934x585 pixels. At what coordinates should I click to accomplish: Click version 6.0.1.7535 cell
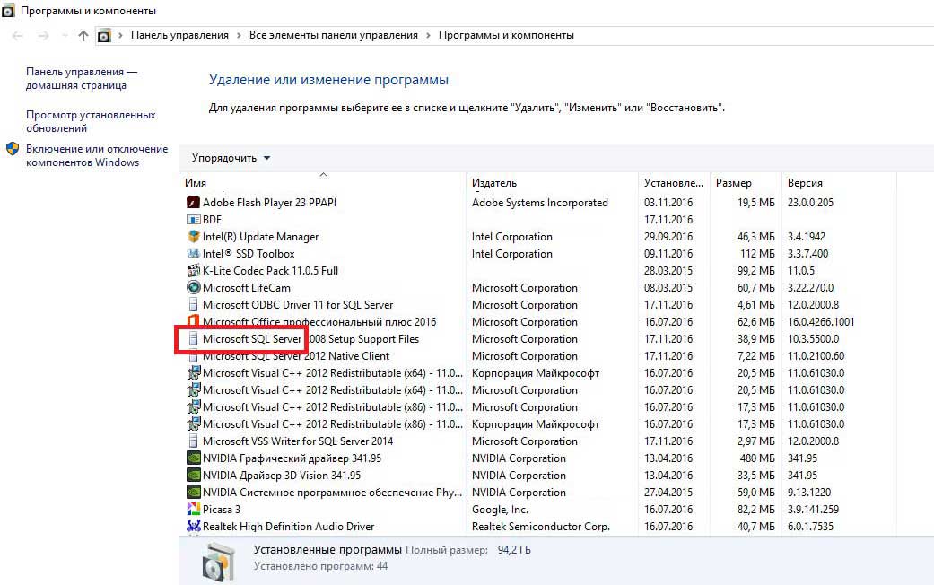810,527
